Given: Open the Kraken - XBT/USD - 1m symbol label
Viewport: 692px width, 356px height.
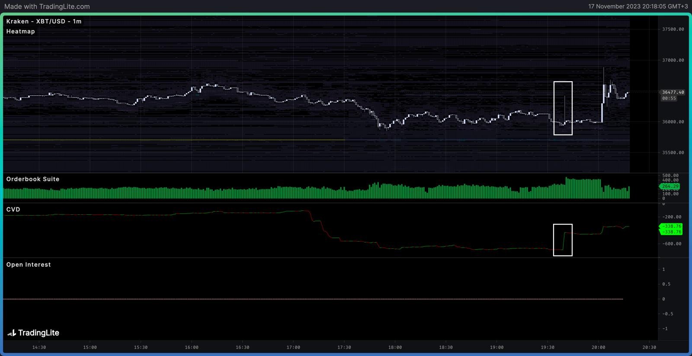Looking at the screenshot, I should click(44, 21).
